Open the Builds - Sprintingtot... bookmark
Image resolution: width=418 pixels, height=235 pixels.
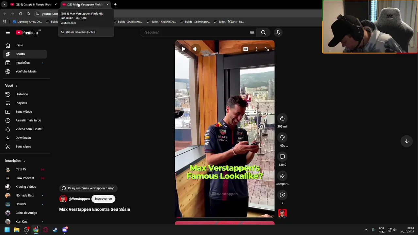point(195,22)
